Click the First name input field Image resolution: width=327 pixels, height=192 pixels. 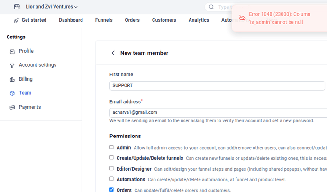[217, 86]
